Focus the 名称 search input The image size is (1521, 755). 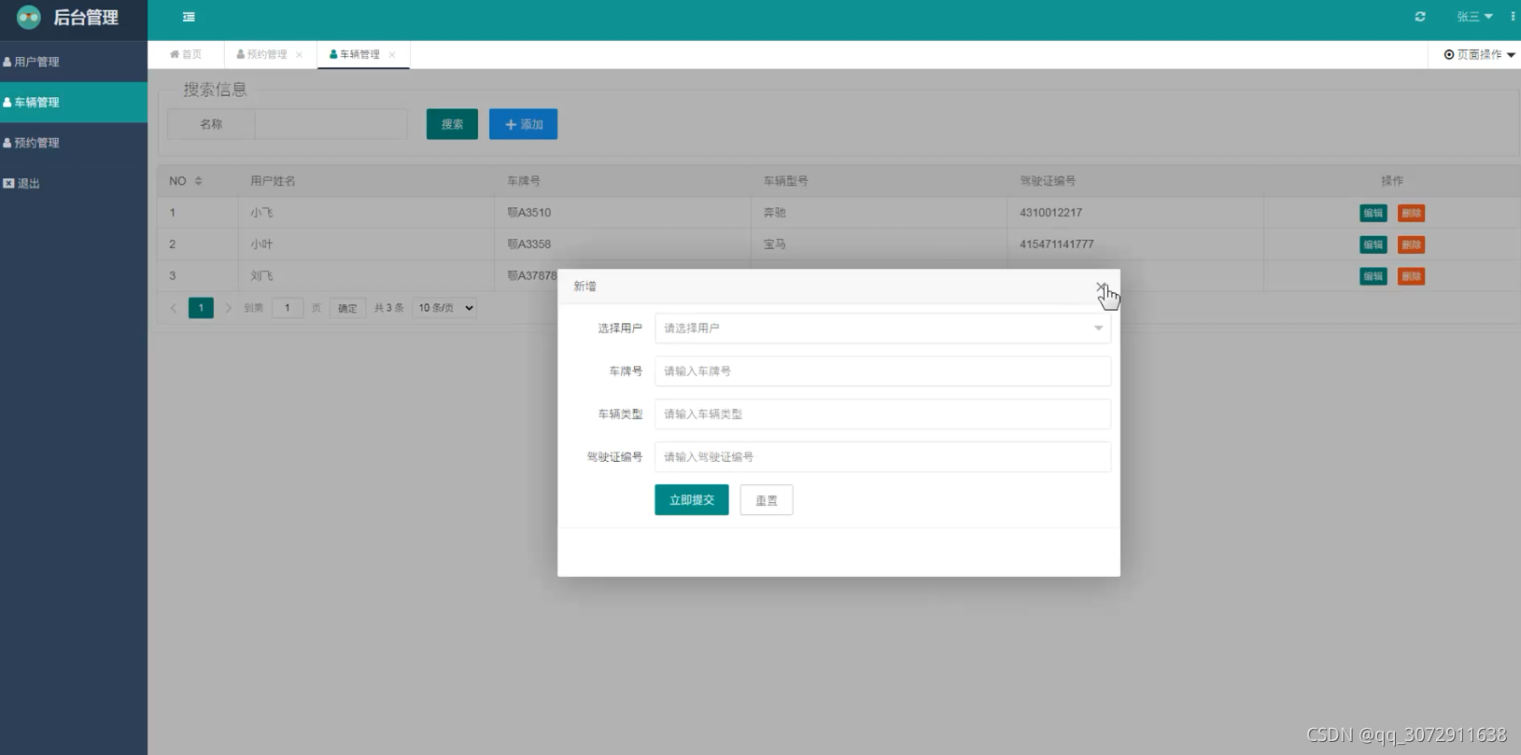coord(331,124)
